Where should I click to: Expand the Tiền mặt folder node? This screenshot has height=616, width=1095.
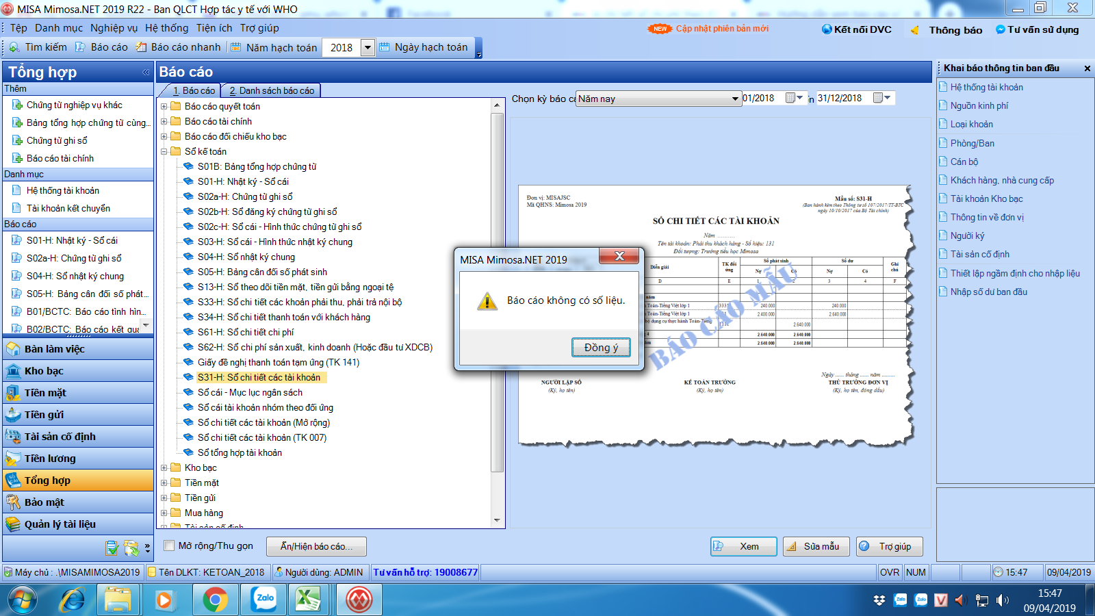tap(164, 483)
